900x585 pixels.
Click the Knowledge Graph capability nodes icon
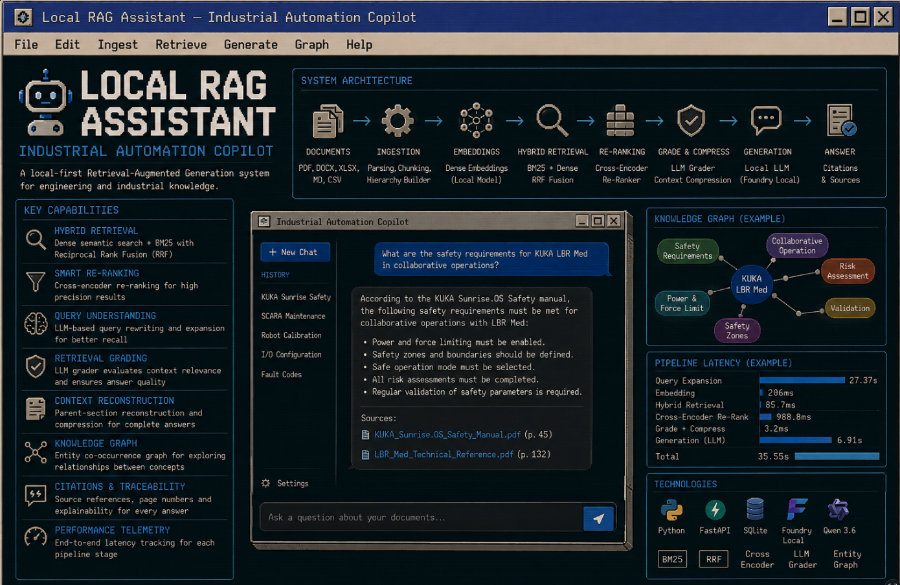(x=36, y=452)
